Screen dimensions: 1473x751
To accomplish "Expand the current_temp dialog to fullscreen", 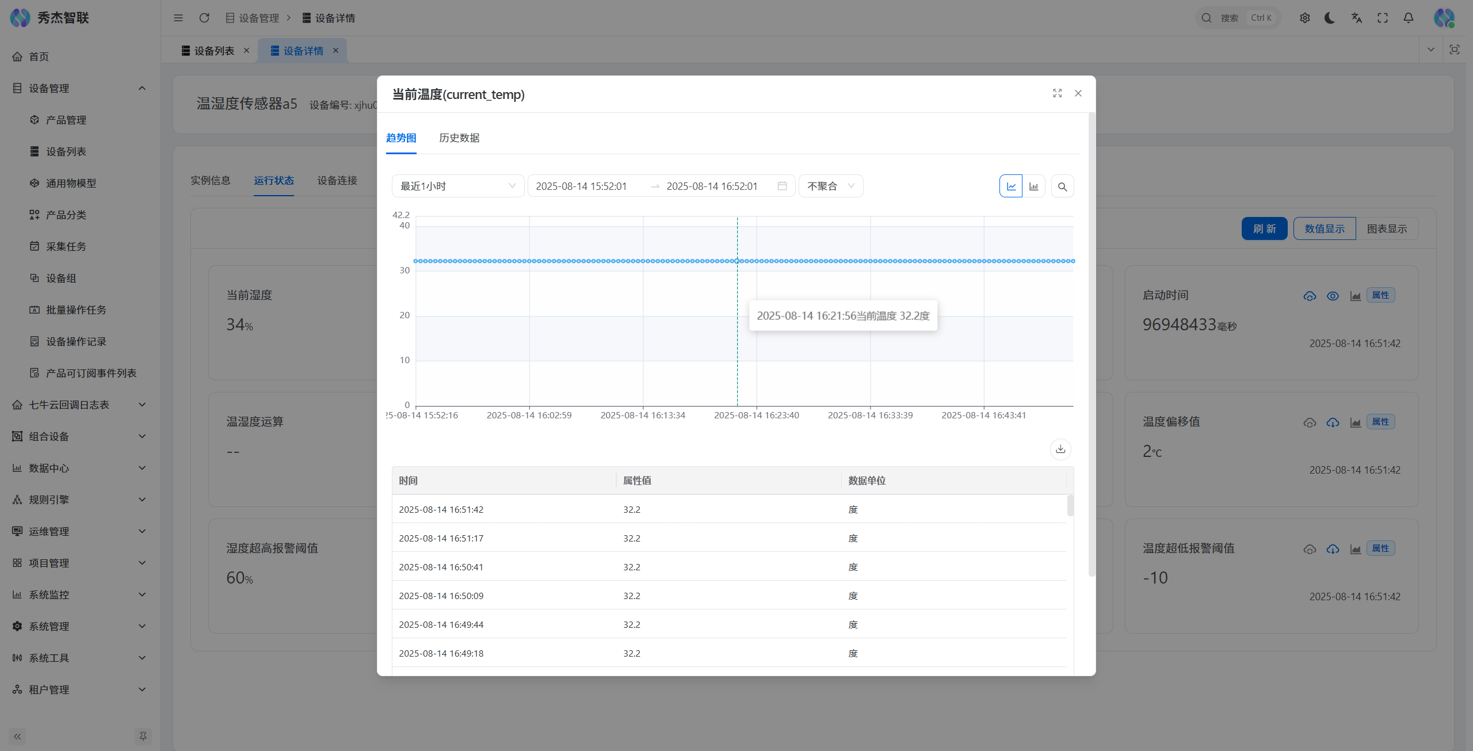I will pyautogui.click(x=1057, y=93).
